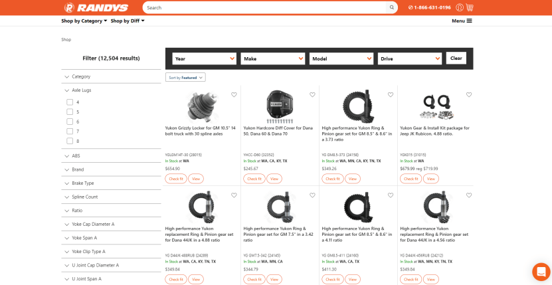Click View for Dana 44JK 4.88 ratio
This screenshot has width=552, height=285.
(x=196, y=280)
